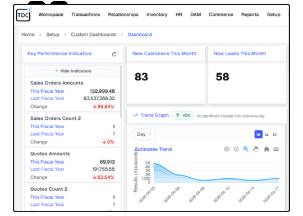
Task: Click the Estimates Trend chart title
Action: pos(153,149)
